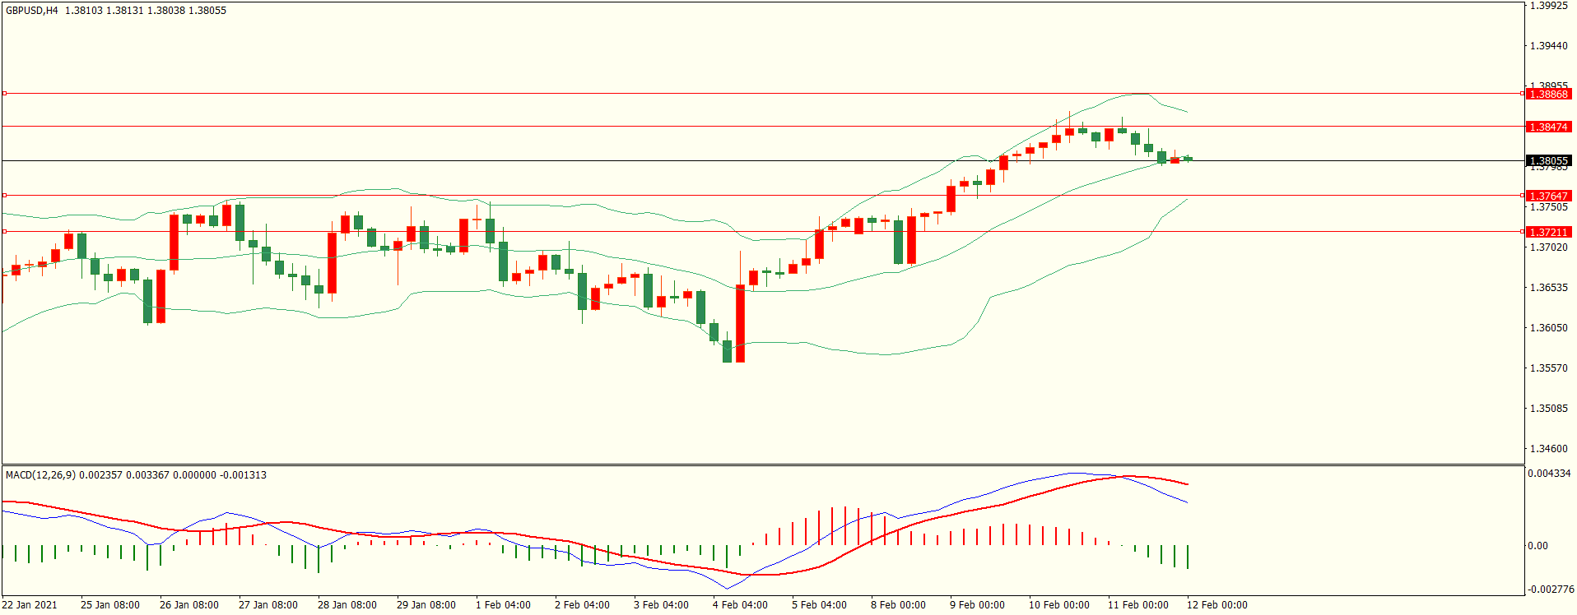This screenshot has height=615, width=1577.
Task: Click the 22 Jan 2021 date label
Action: click(30, 605)
